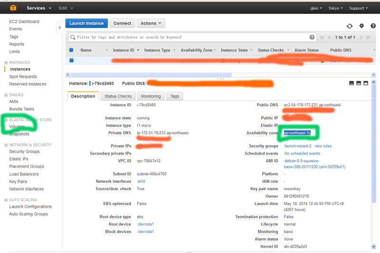The image size is (380, 253).
Task: Open launch-wizard-2 security group link
Action: tap(298, 146)
